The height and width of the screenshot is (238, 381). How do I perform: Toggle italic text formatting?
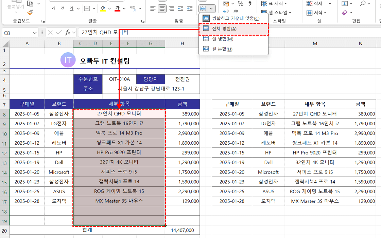pyautogui.click(x=62, y=8)
